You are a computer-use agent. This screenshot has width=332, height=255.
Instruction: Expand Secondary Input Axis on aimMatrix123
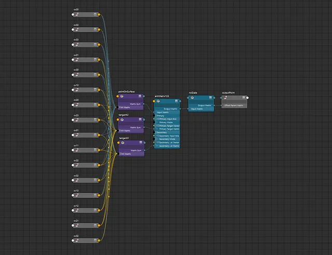158,136
